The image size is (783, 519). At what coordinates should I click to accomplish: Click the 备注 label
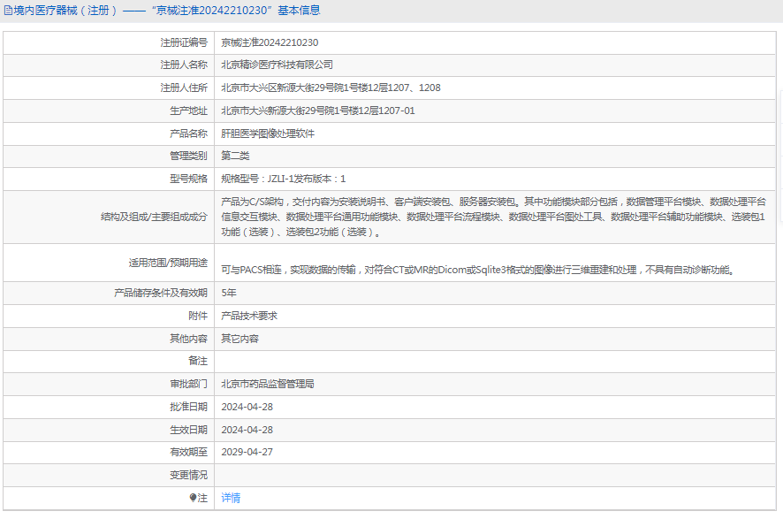coord(198,361)
